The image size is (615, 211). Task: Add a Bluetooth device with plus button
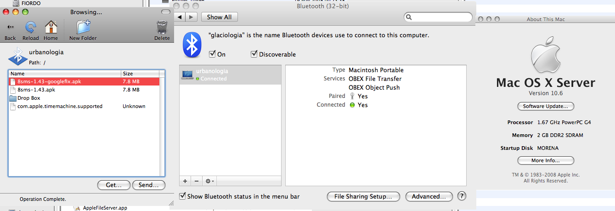[185, 181]
